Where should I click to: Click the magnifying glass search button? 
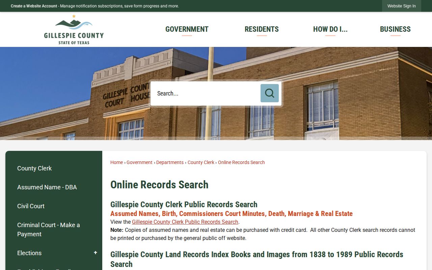tap(269, 93)
